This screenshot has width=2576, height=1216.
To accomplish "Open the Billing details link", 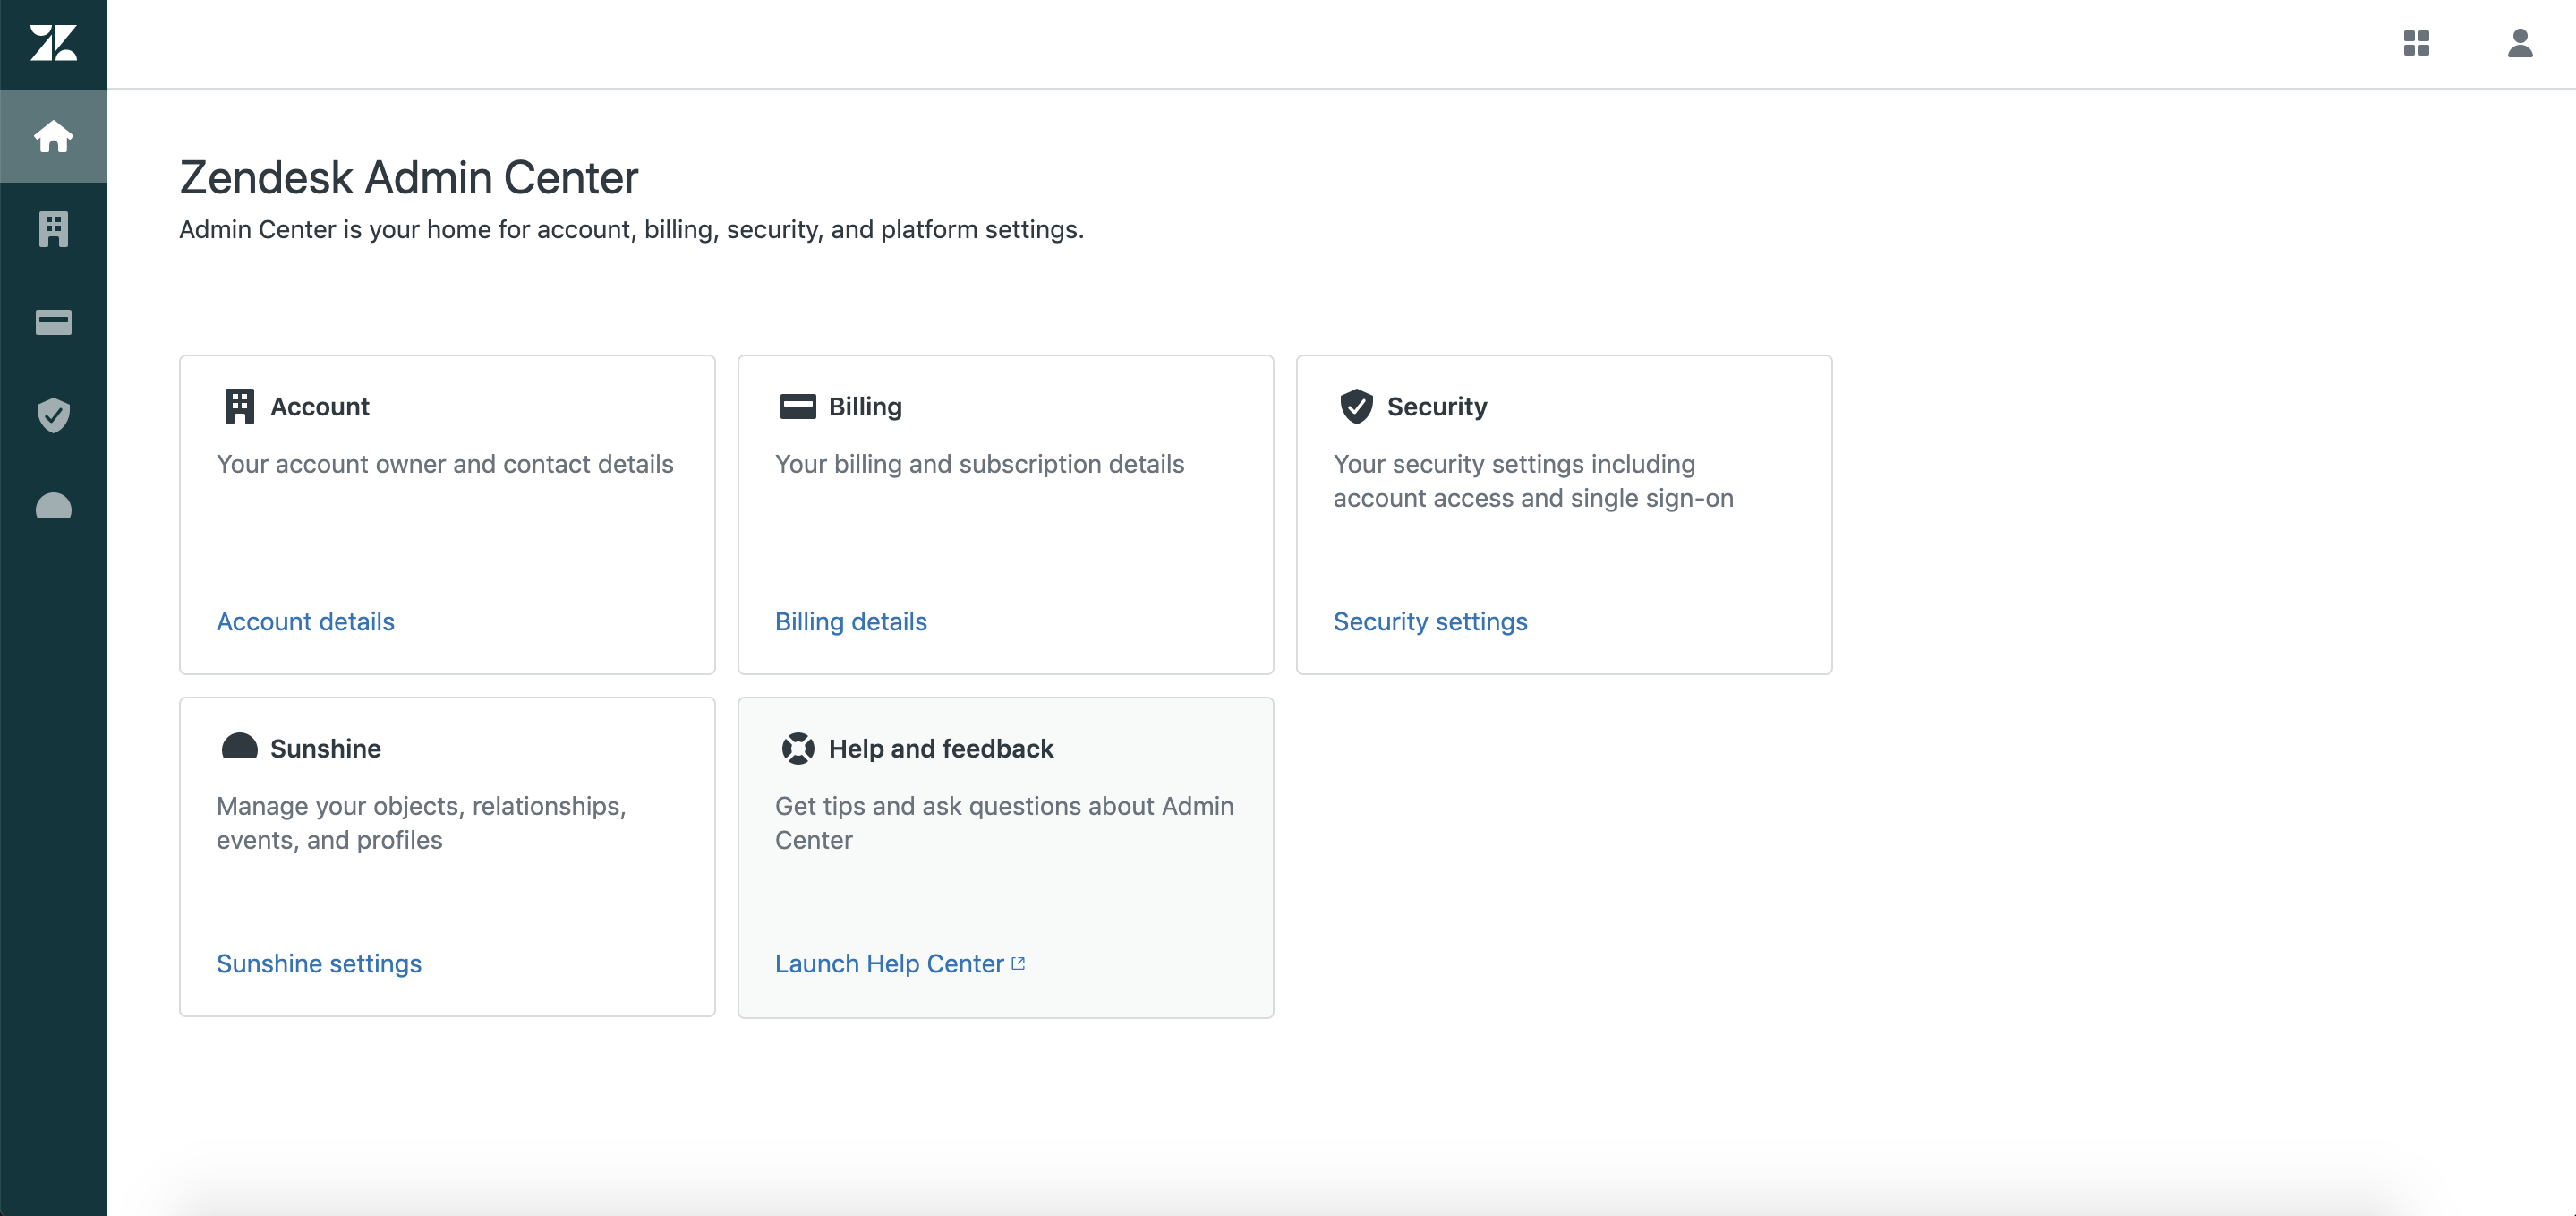I will [851, 621].
